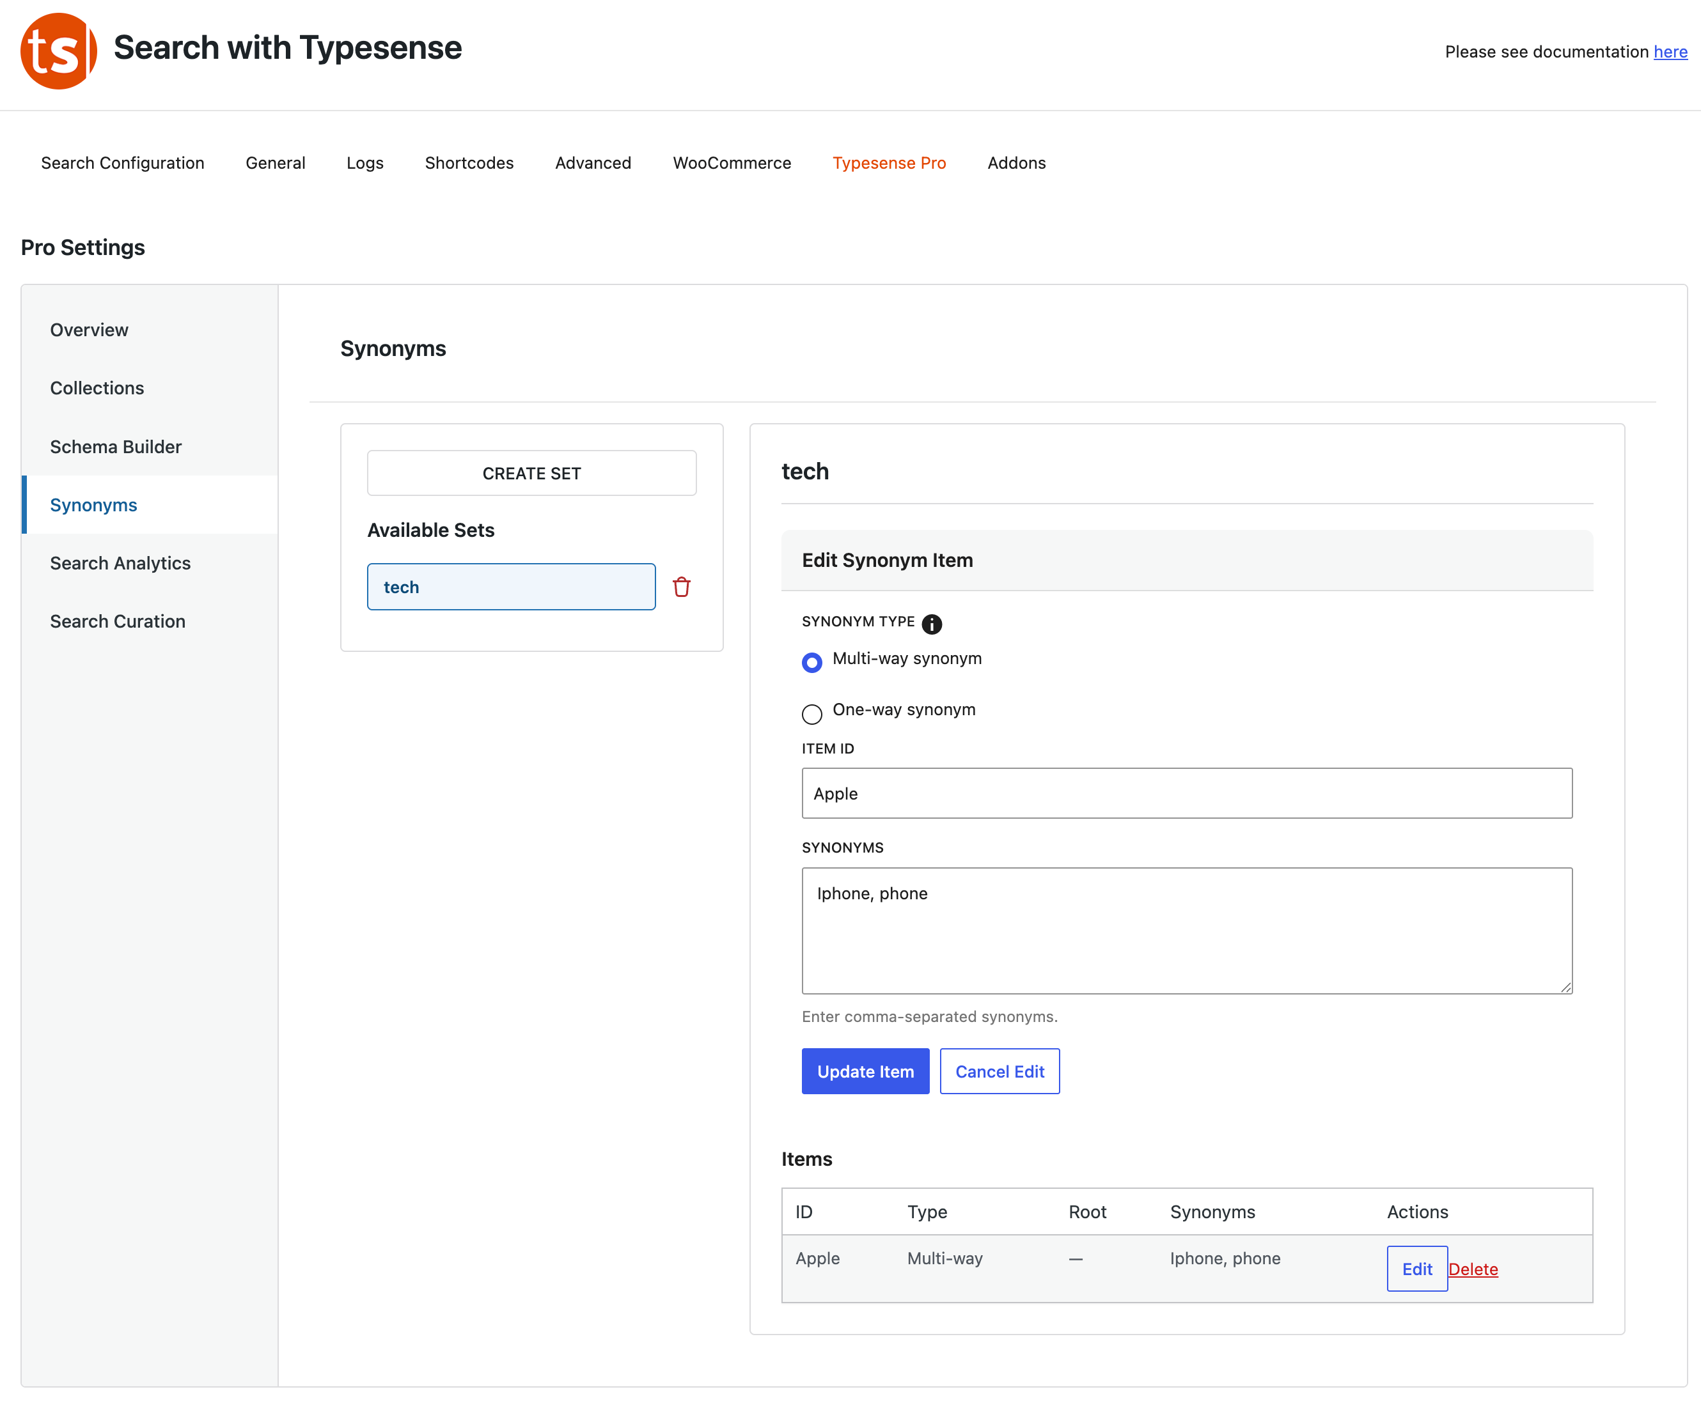Go to the Shortcodes tab

[x=469, y=163]
